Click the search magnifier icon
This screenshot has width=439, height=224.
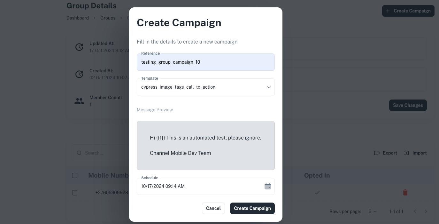(79, 153)
